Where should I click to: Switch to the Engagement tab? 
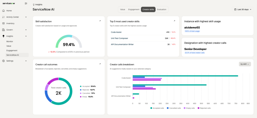[x=134, y=10]
